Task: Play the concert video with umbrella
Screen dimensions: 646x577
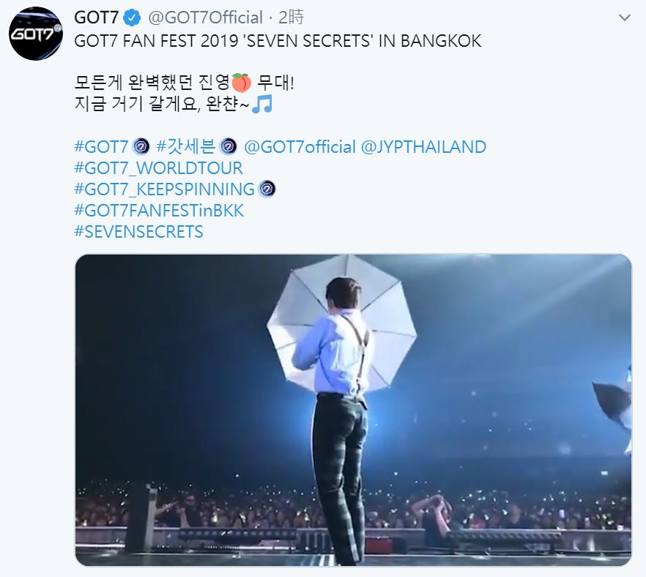Action: pyautogui.click(x=353, y=410)
